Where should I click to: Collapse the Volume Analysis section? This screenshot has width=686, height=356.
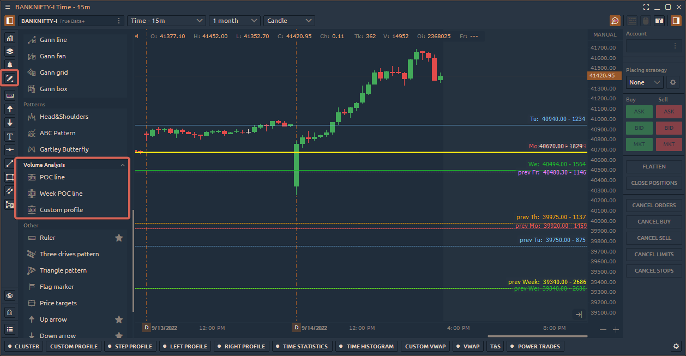click(124, 165)
